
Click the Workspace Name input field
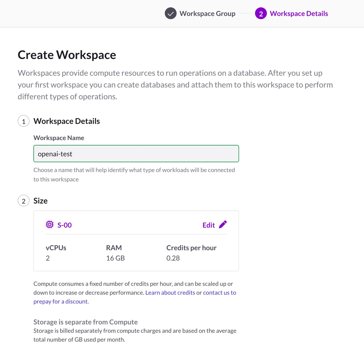point(136,154)
